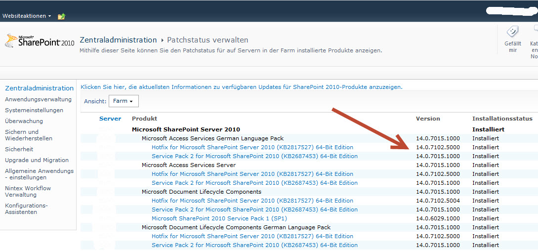The height and width of the screenshot is (251, 538).
Task: Open Nintex Workflow Verwaltung in sidebar
Action: (x=28, y=192)
